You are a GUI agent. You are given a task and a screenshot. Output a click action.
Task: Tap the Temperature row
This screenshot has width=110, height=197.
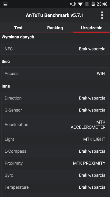click(x=55, y=187)
